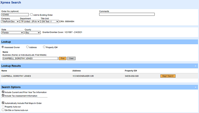The width and height of the screenshot is (199, 113).
Task: Uncheck Include Current and Prior Year Tax Information
Action: (3, 92)
